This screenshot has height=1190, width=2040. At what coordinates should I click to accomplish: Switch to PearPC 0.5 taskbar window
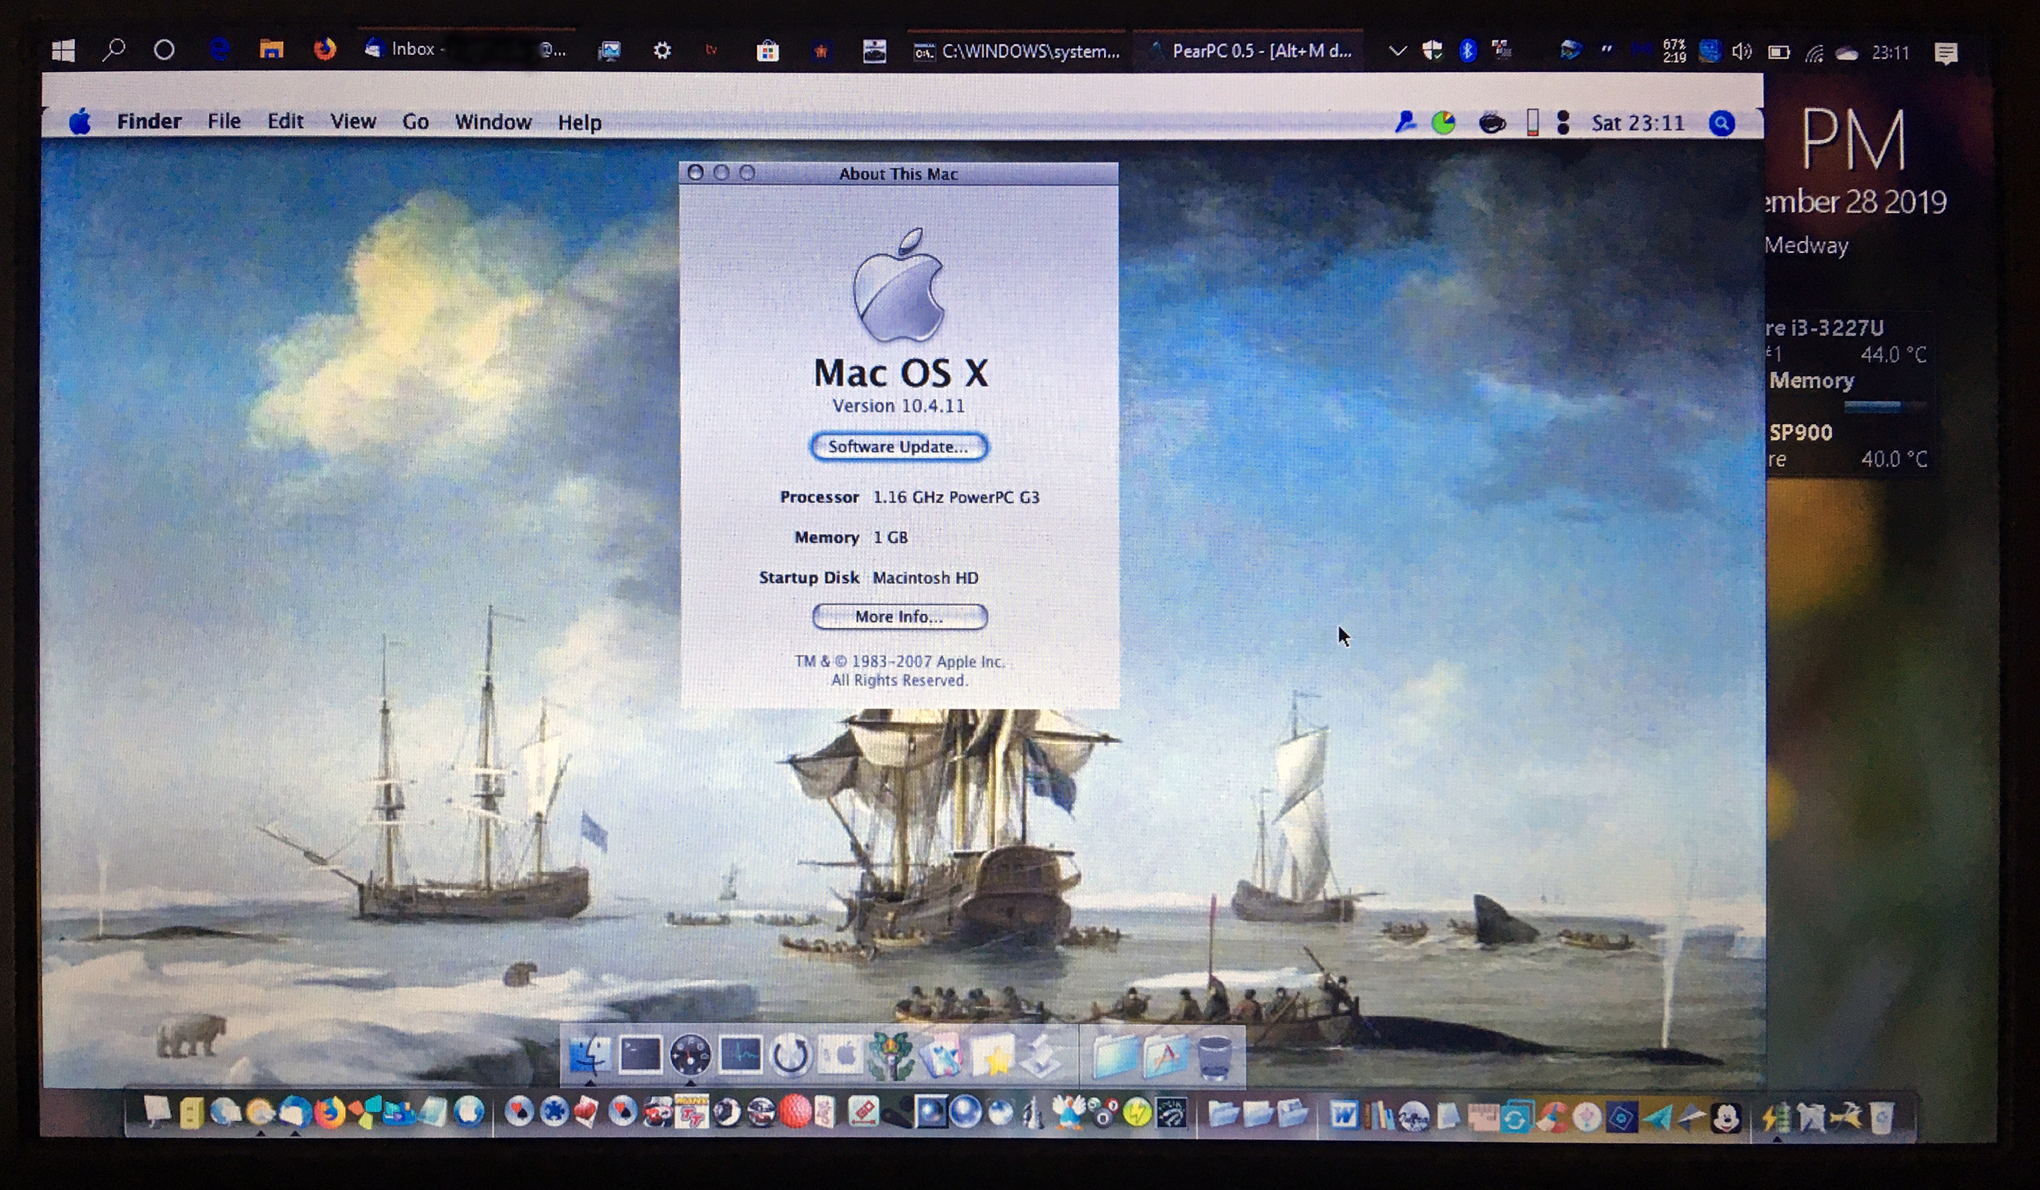[1248, 51]
